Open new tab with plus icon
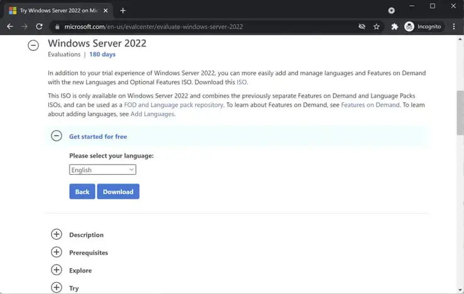Screen dimensions: 464x294 point(123,11)
